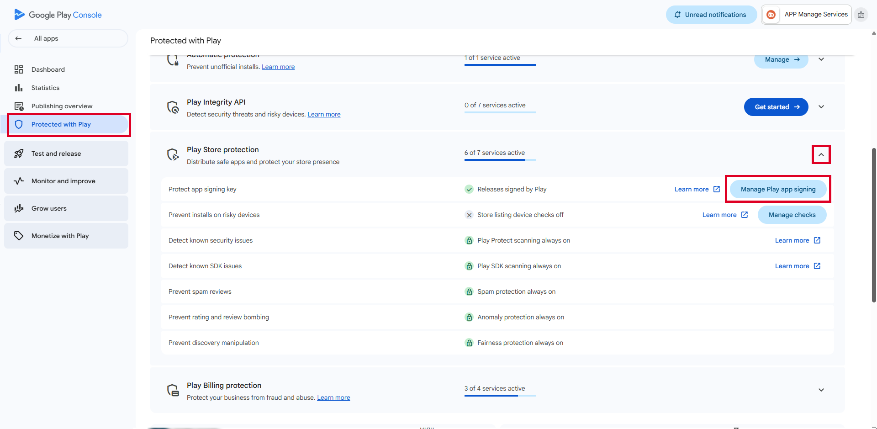Expand the Play Billing protection section

(821, 390)
